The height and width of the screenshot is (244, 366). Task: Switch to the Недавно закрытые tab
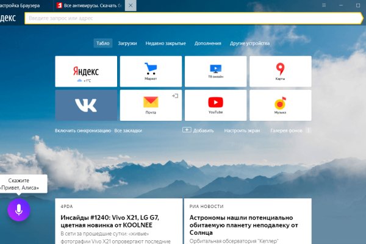pyautogui.click(x=165, y=43)
